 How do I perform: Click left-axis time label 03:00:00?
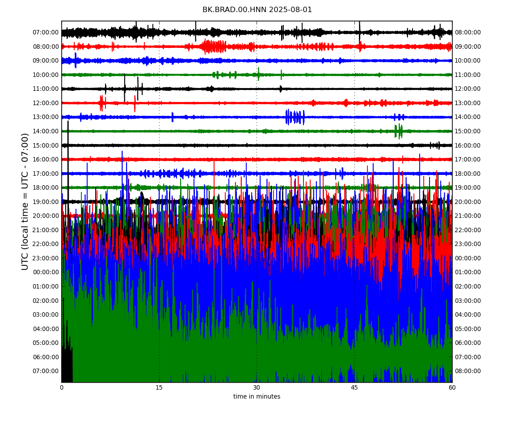point(46,315)
